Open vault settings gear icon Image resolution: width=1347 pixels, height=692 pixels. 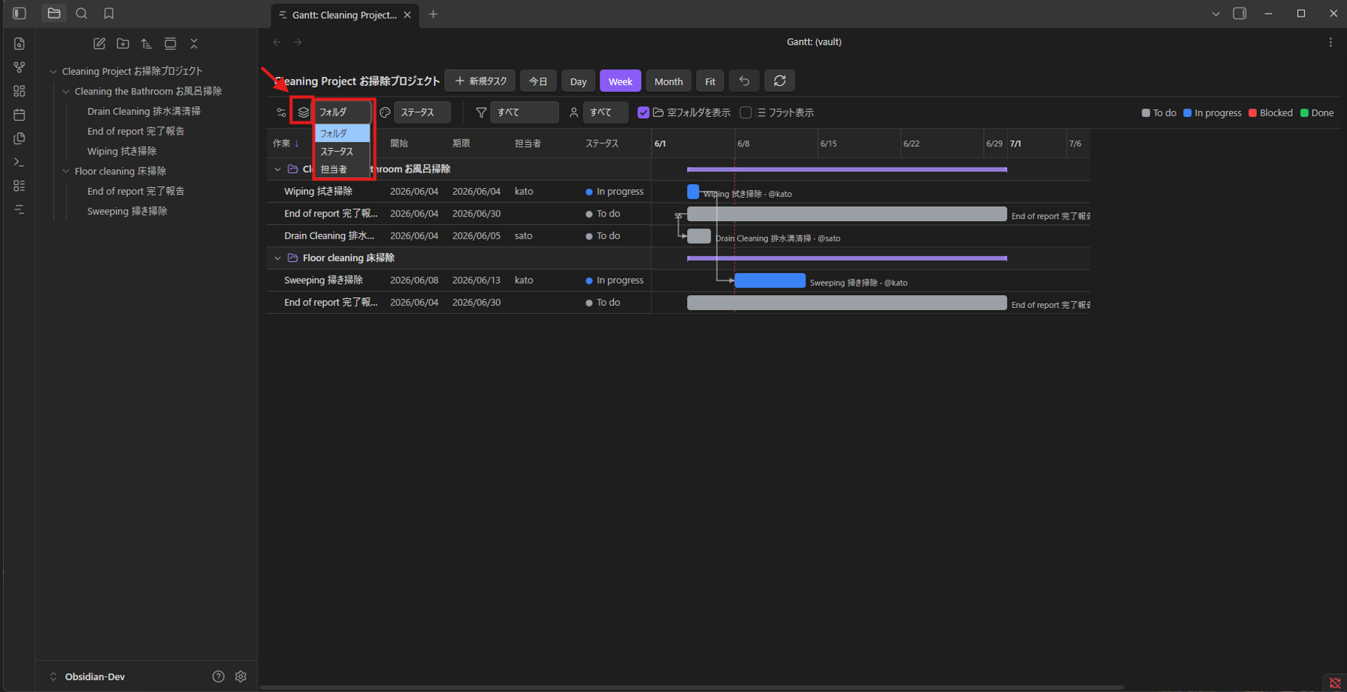(241, 676)
